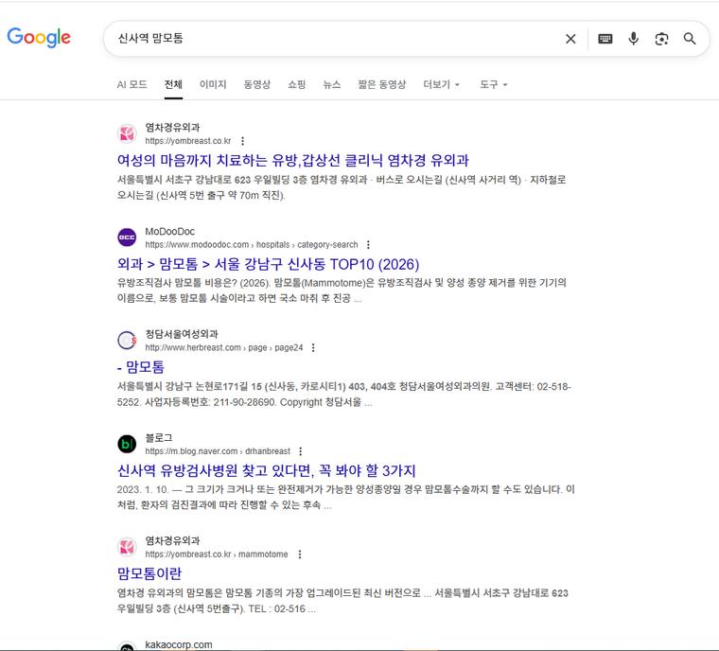Click the Google logo
Image resolution: width=719 pixels, height=651 pixels.
(39, 37)
